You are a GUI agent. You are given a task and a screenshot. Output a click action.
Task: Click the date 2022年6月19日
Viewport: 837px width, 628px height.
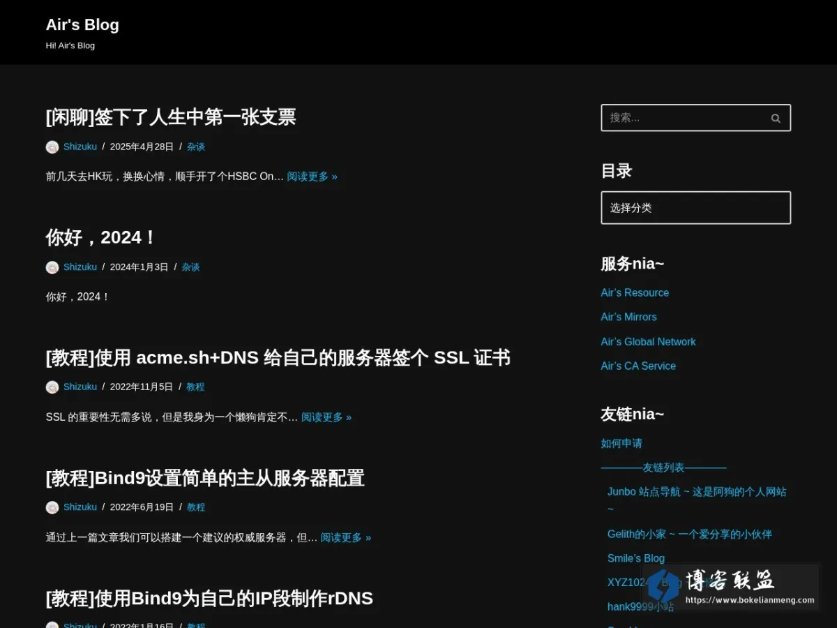142,507
